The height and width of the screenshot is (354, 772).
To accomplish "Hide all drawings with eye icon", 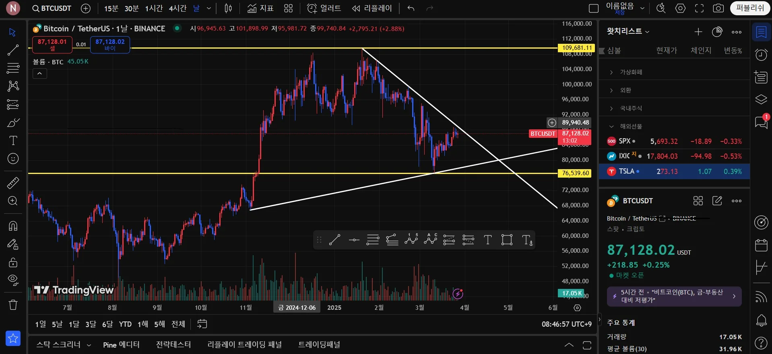I will 13,280.
